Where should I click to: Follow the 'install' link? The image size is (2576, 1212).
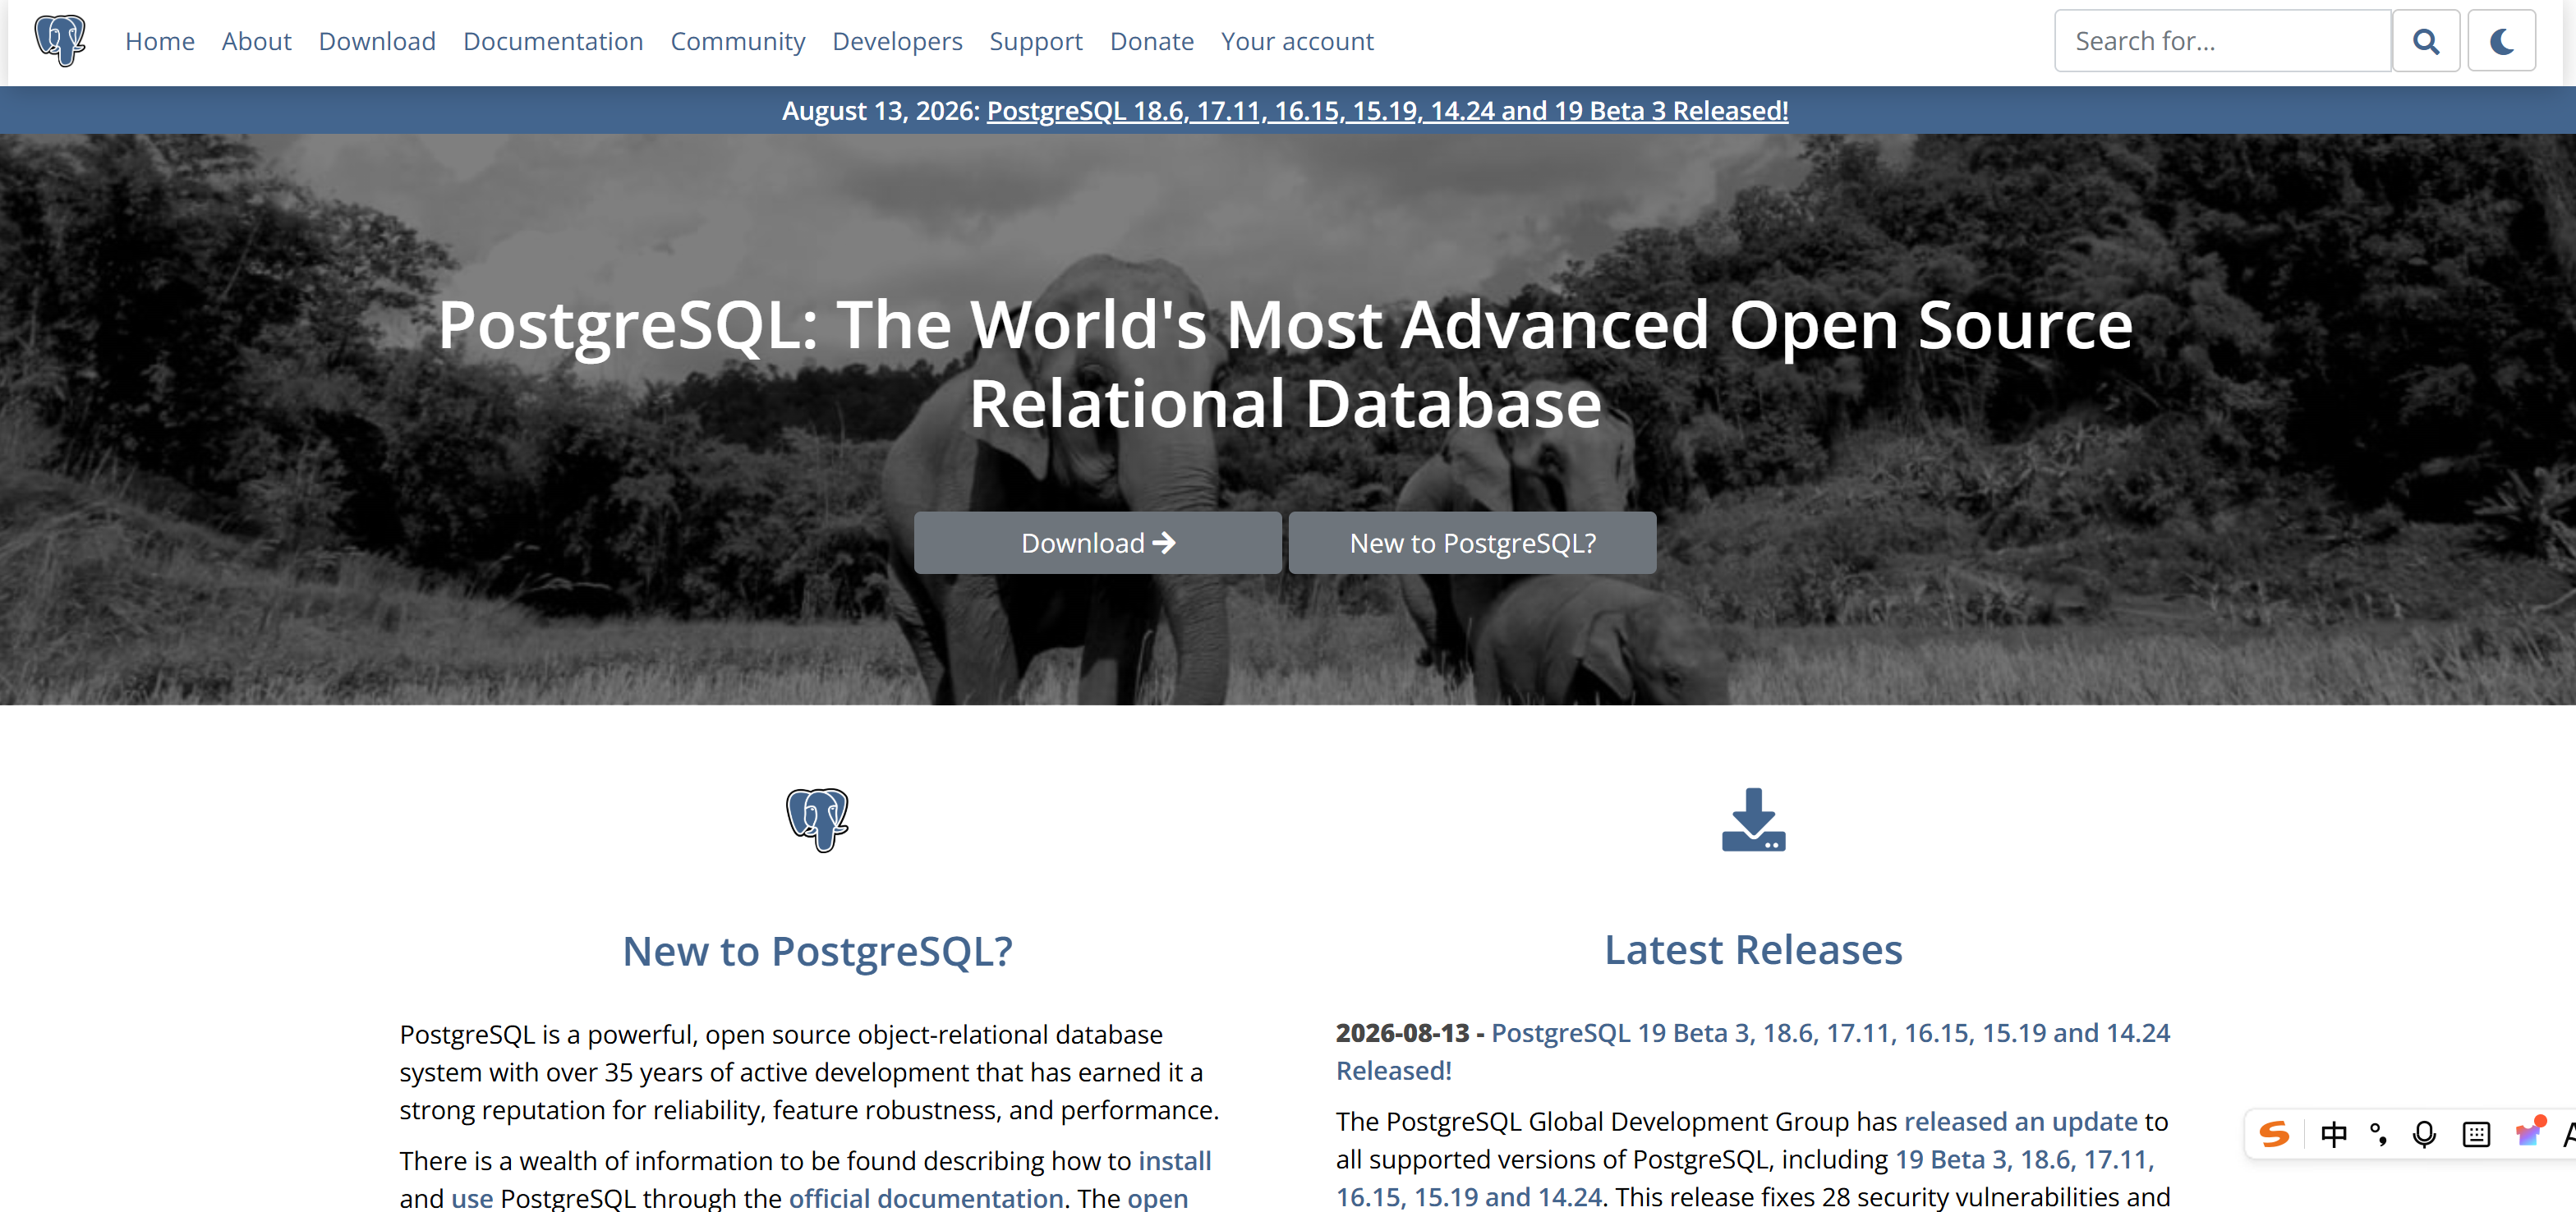pos(1174,1161)
